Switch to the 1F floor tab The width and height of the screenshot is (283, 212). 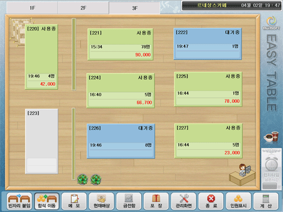click(x=32, y=8)
